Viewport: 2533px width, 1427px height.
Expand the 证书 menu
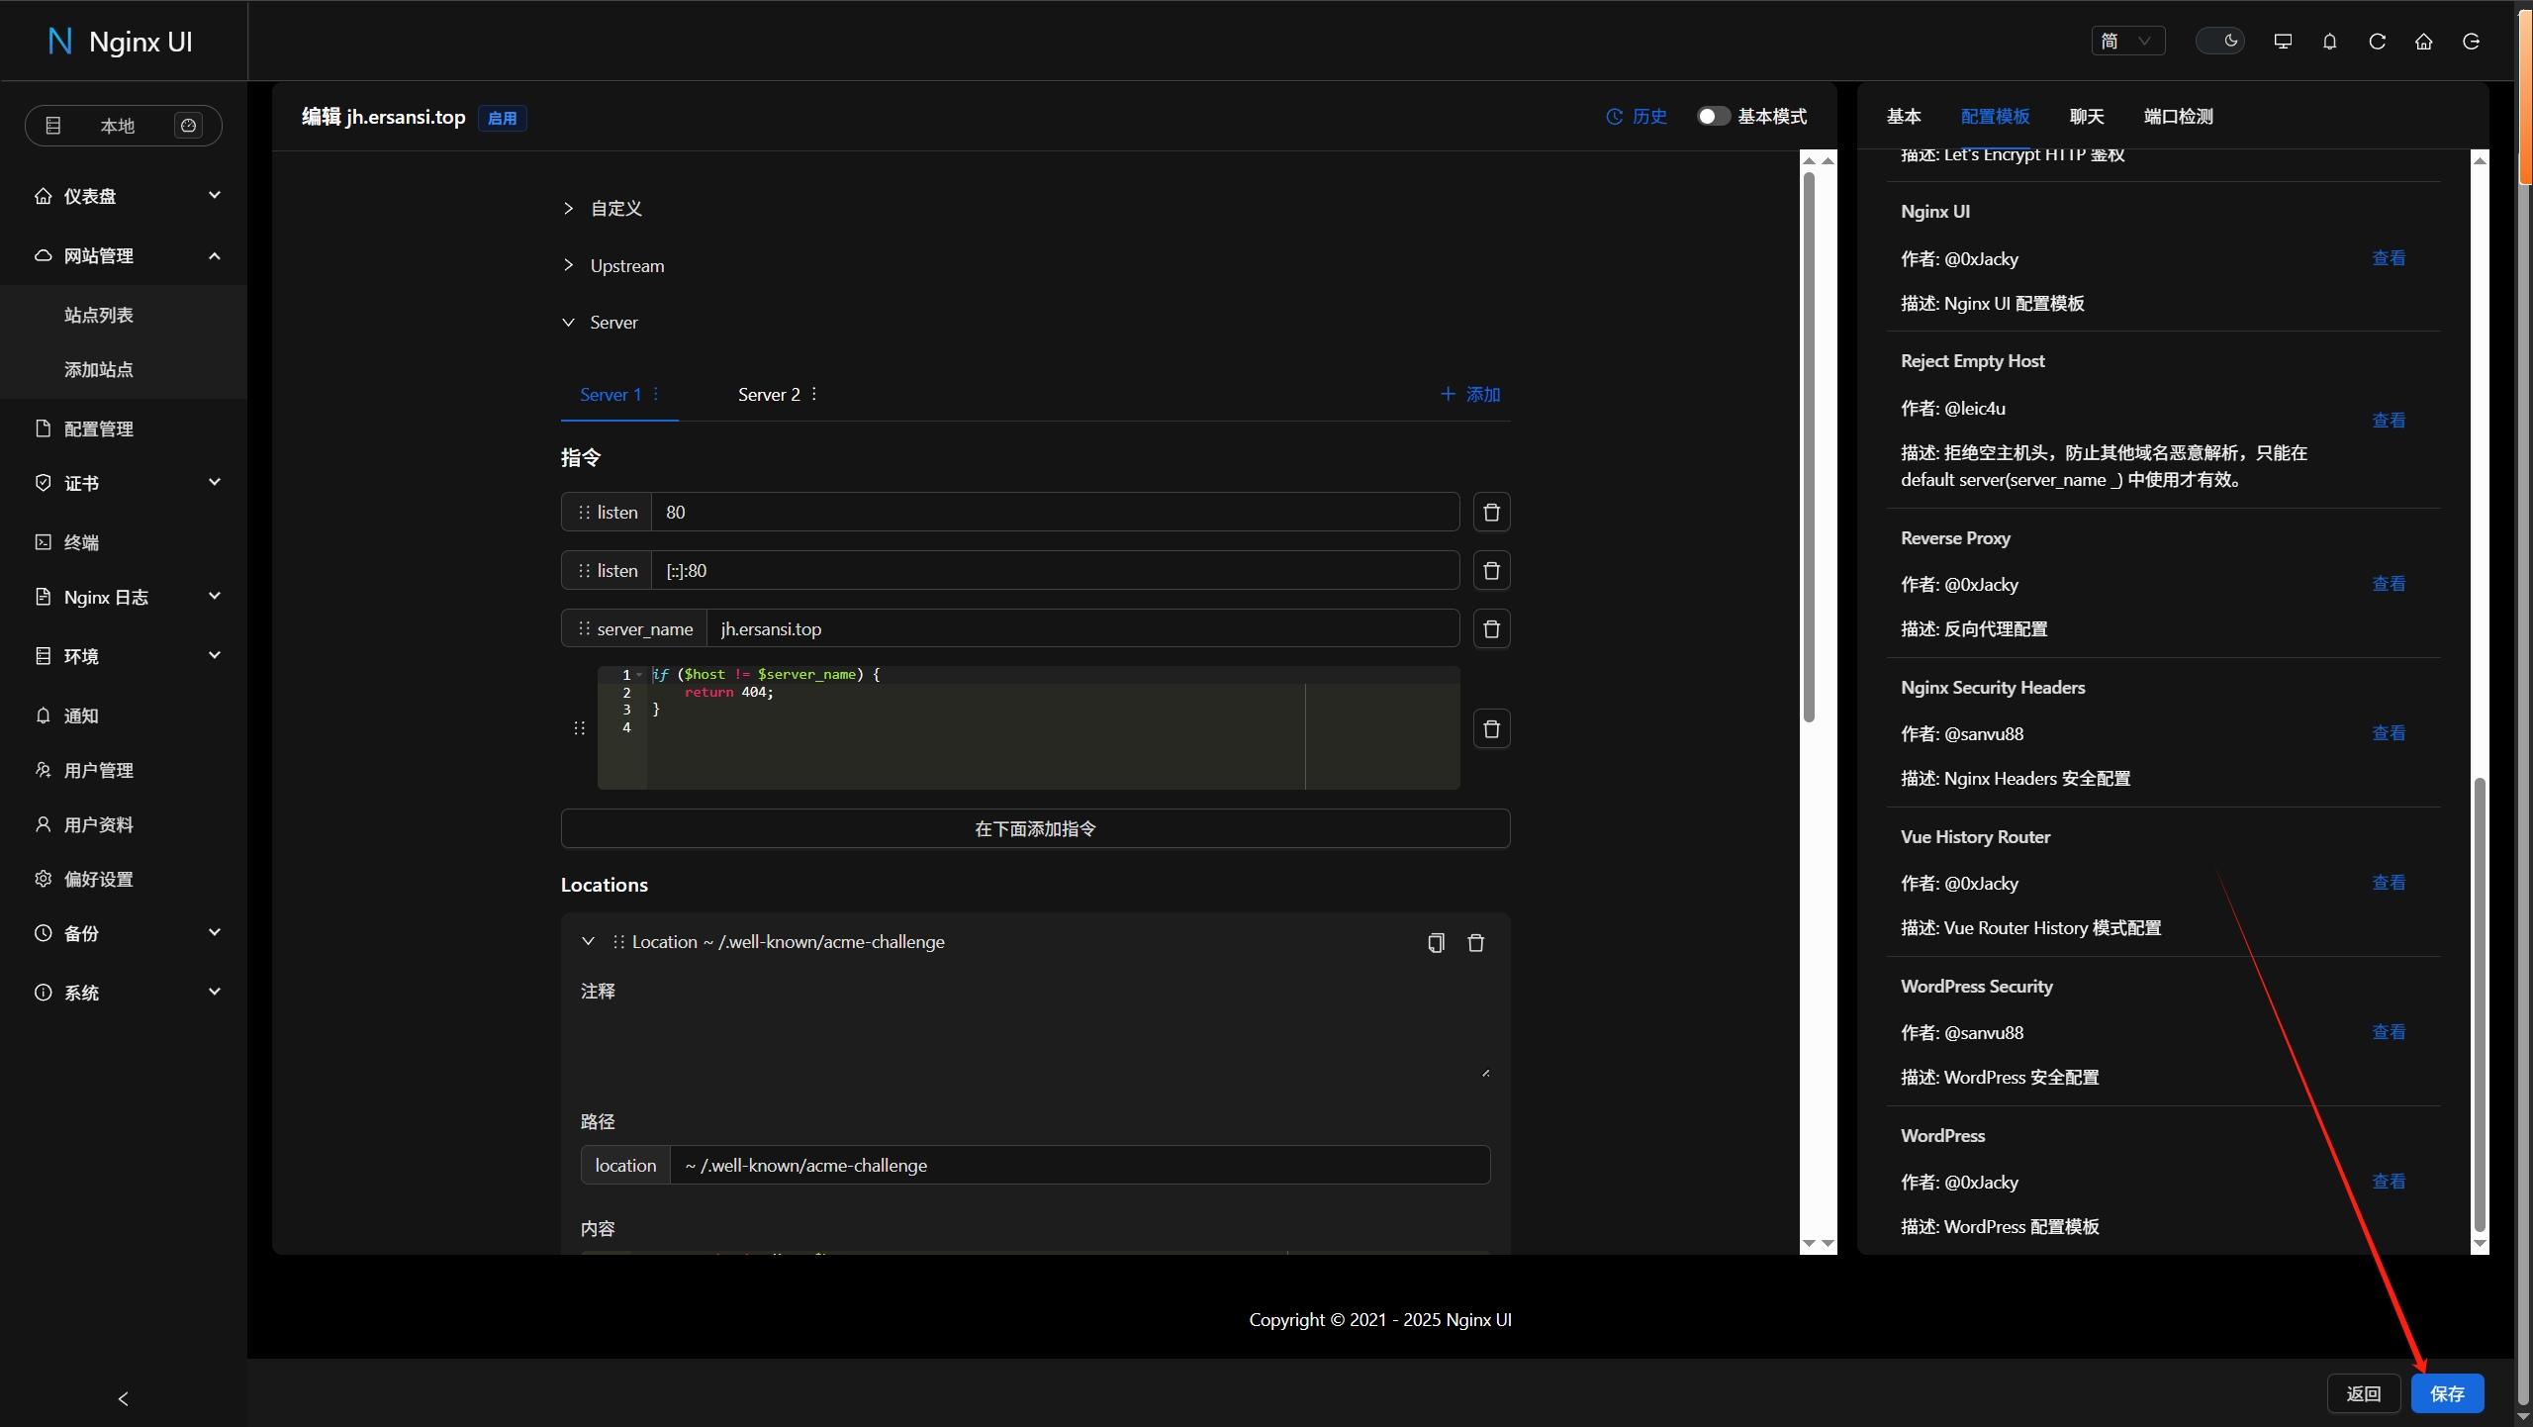[x=124, y=483]
